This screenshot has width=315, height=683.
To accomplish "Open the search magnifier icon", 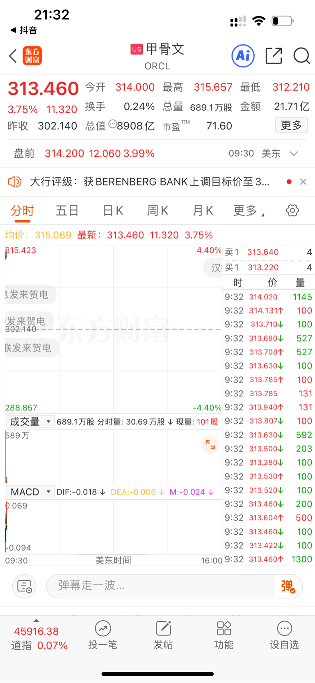I will (x=301, y=56).
